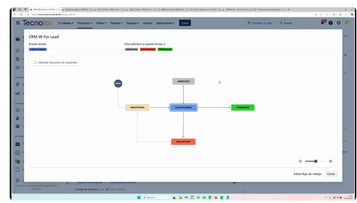Image resolution: width=357 pixels, height=203 pixels.
Task: Click the Tecnofor logo
Action: pos(37,23)
